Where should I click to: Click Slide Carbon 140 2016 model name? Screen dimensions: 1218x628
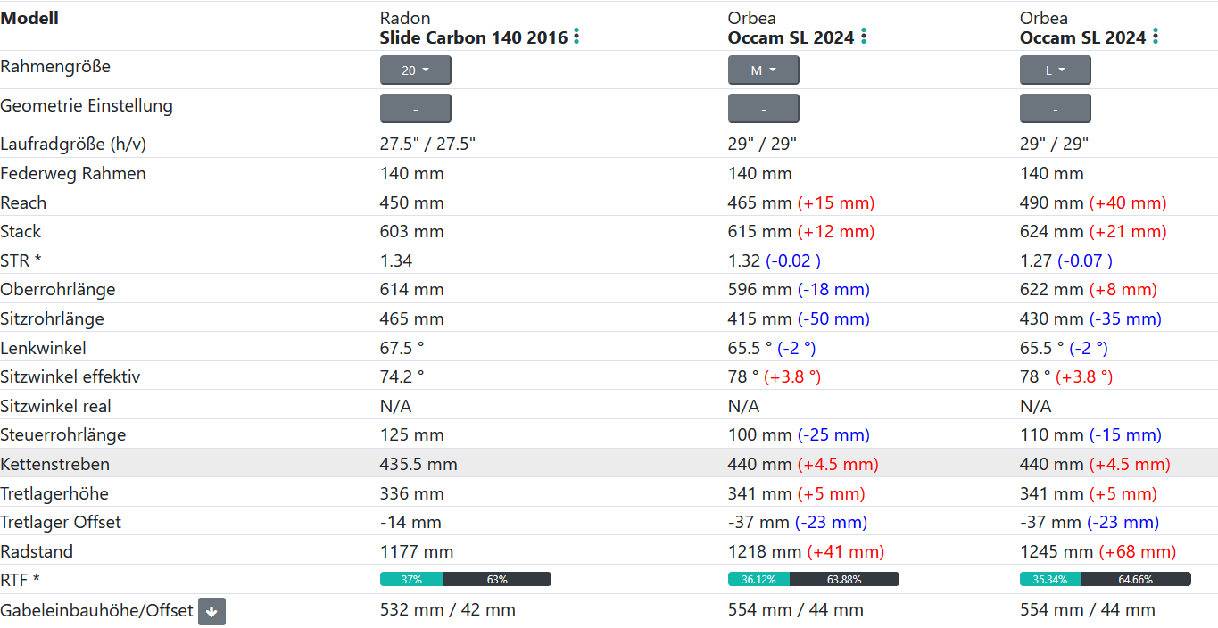pyautogui.click(x=473, y=37)
